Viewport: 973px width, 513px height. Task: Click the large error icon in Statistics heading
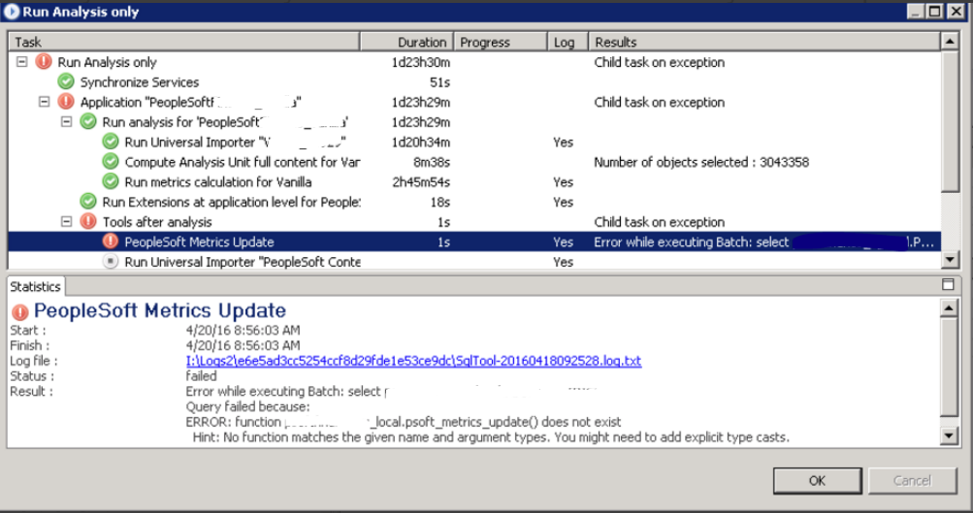pyautogui.click(x=20, y=312)
